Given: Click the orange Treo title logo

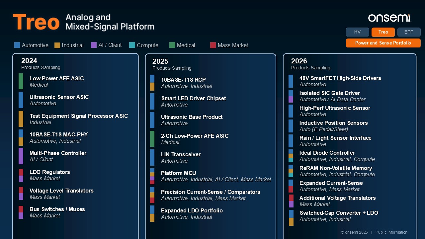Looking at the screenshot, I should click(36, 22).
